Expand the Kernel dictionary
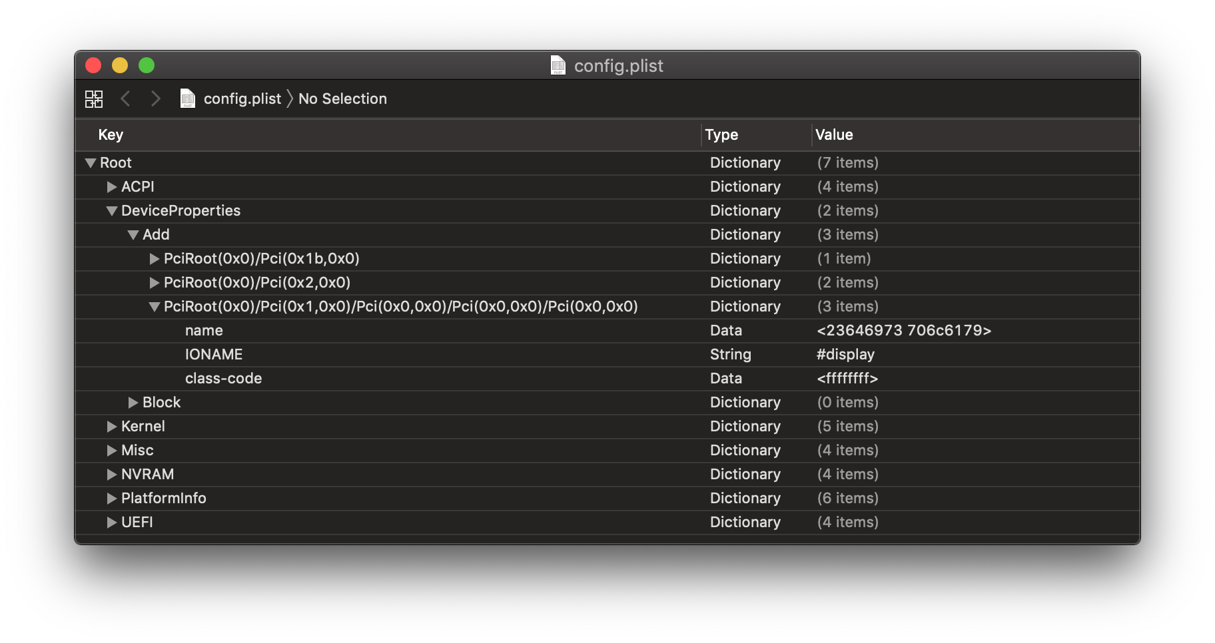Screen dimensions: 1215x643 point(112,427)
